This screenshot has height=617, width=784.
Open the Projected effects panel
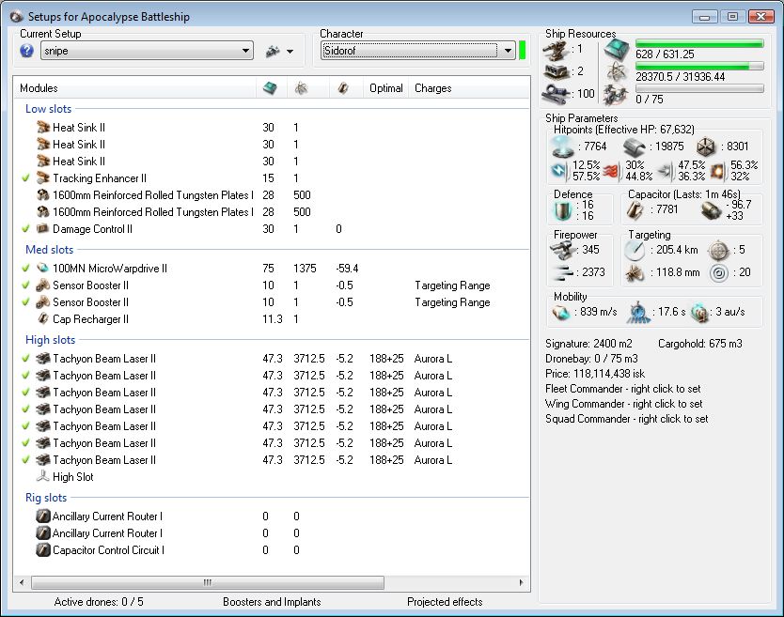tap(445, 602)
